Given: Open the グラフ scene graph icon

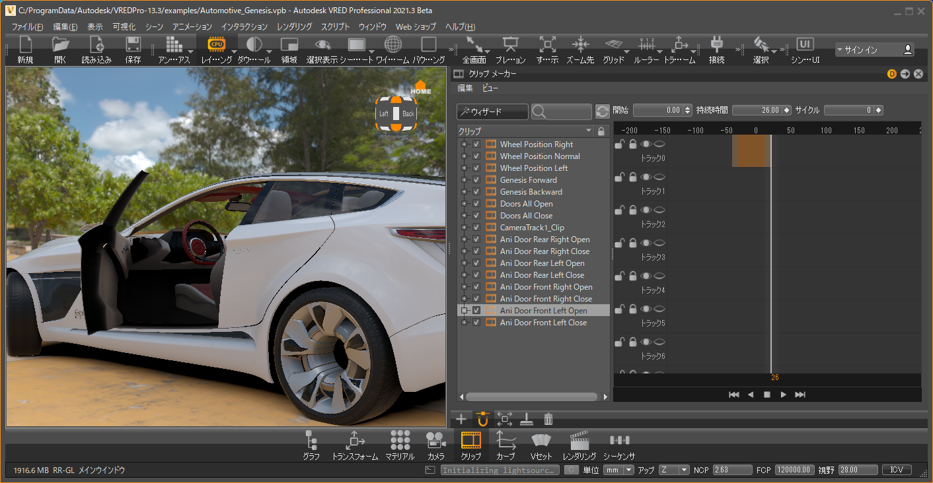Looking at the screenshot, I should coord(311,440).
